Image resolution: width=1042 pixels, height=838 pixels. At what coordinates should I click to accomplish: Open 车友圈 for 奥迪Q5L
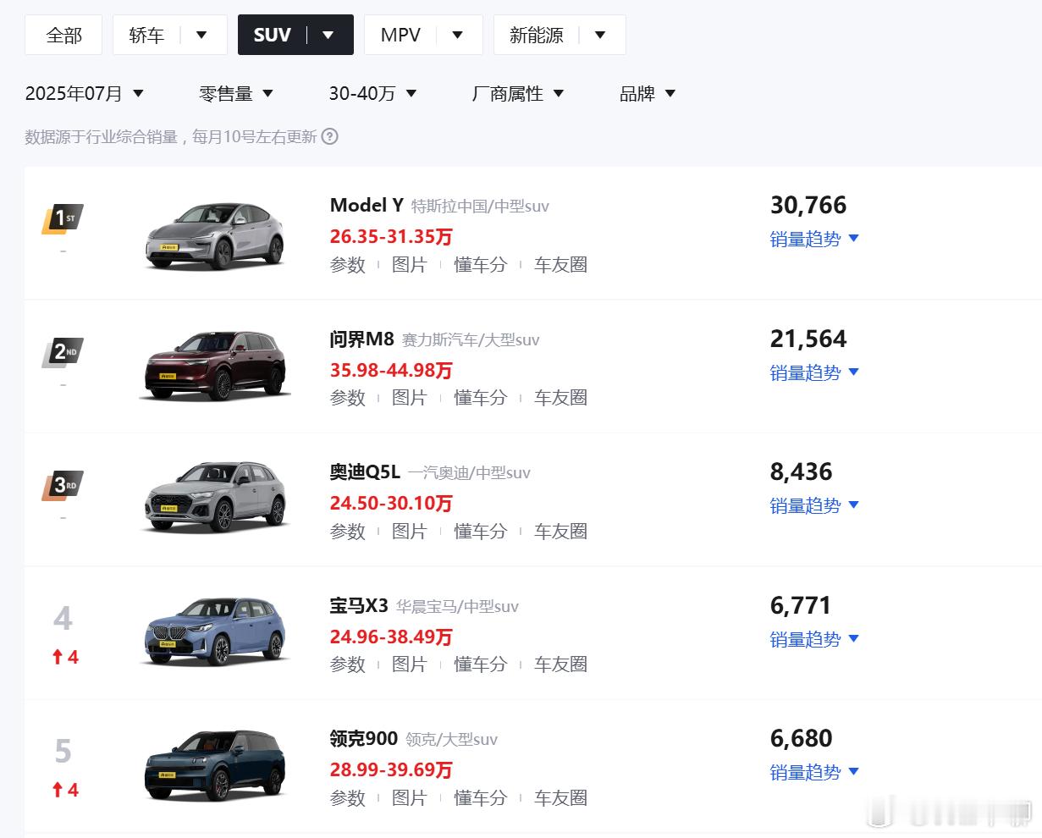pos(560,532)
